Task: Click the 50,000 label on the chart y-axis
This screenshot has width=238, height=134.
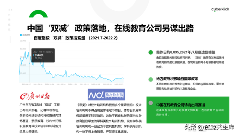Action: [23, 41]
